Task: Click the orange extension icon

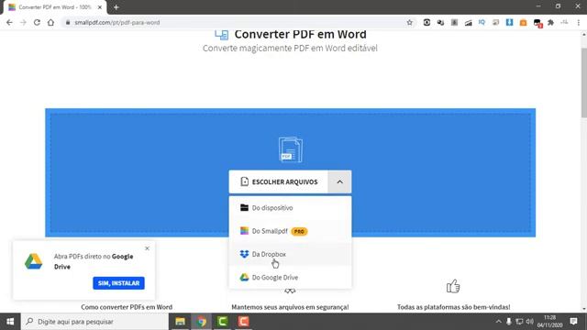Action: click(524, 22)
